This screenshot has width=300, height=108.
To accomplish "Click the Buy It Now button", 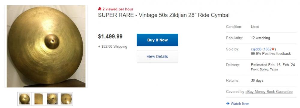I will 157,40.
